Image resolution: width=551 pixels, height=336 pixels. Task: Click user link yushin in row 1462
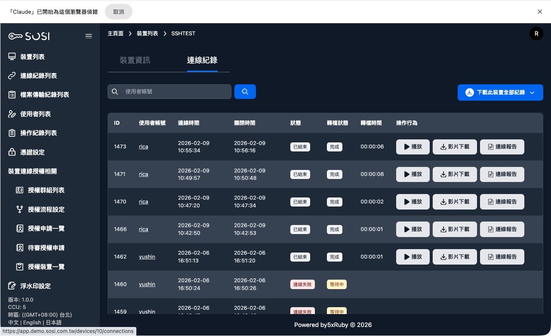147,257
